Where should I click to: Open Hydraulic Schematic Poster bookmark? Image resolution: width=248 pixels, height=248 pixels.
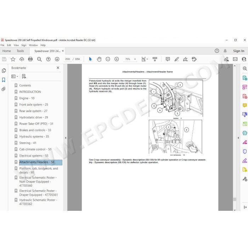pos(38,202)
